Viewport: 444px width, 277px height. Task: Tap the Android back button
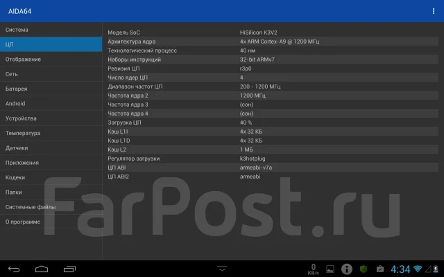(14, 269)
